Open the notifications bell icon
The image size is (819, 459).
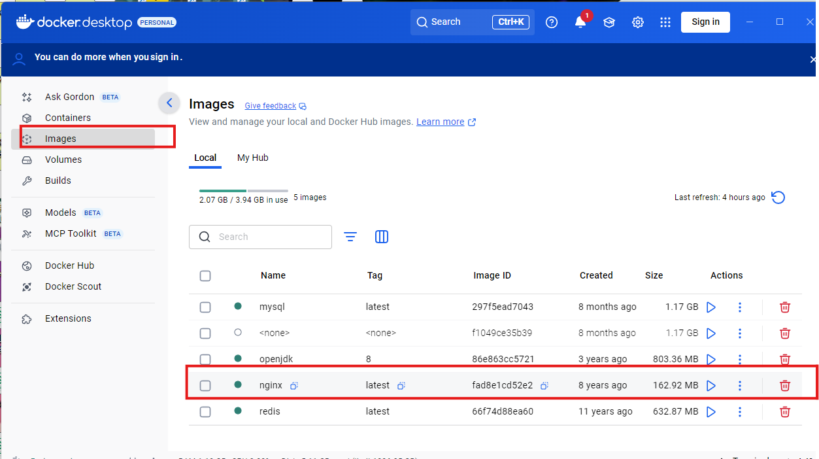click(580, 22)
